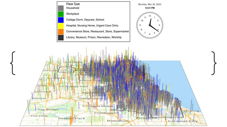The height and width of the screenshot is (127, 227).
Task: Click the 'Crestwood' map label
Action: (106, 113)
